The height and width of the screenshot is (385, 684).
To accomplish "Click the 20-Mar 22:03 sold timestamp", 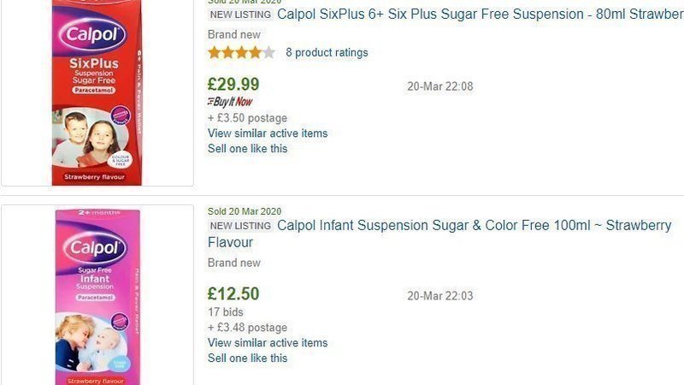I will pyautogui.click(x=439, y=296).
